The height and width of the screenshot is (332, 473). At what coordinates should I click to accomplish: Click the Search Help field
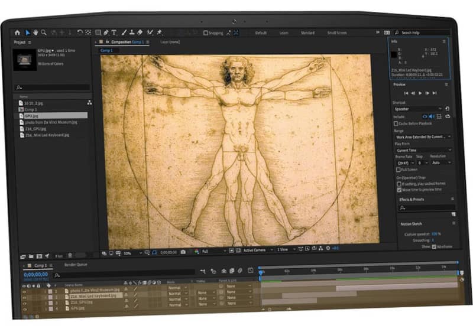421,32
